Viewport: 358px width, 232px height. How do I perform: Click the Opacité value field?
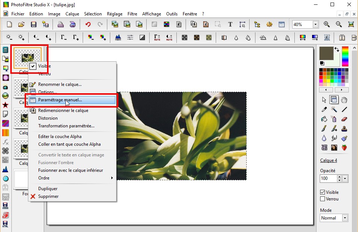[328, 179]
